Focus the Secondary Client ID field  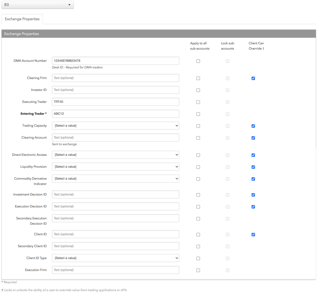115,246
